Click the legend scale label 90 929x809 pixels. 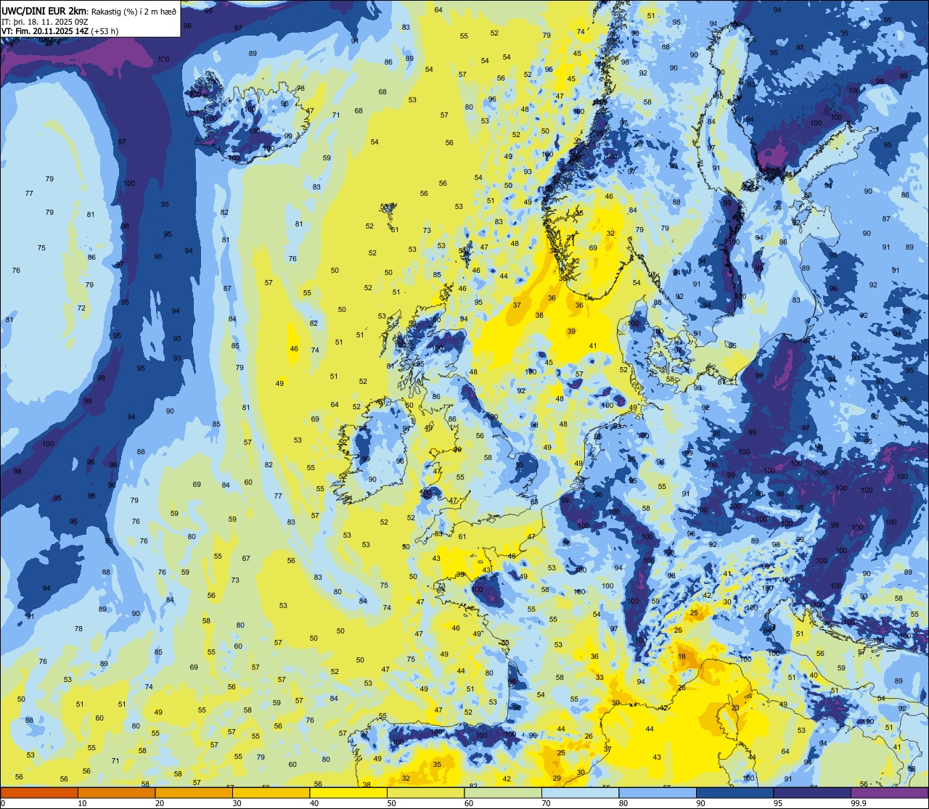(700, 803)
